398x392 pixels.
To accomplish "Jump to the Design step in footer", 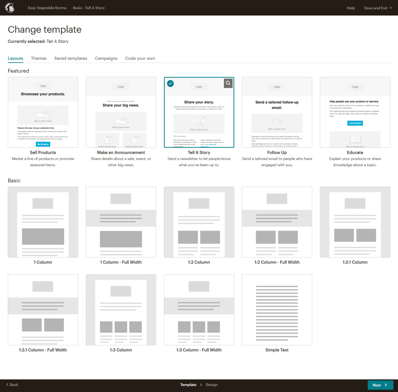I will click(211, 385).
